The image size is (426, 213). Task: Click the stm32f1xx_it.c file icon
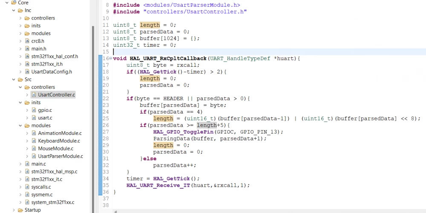point(26,179)
